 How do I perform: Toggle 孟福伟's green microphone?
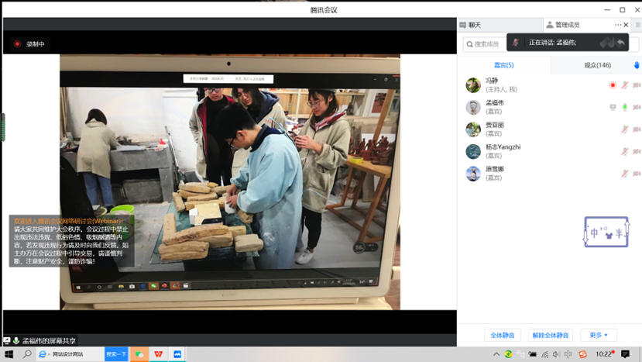(x=625, y=107)
